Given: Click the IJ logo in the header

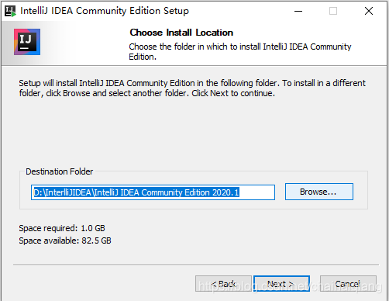Looking at the screenshot, I should [x=27, y=42].
